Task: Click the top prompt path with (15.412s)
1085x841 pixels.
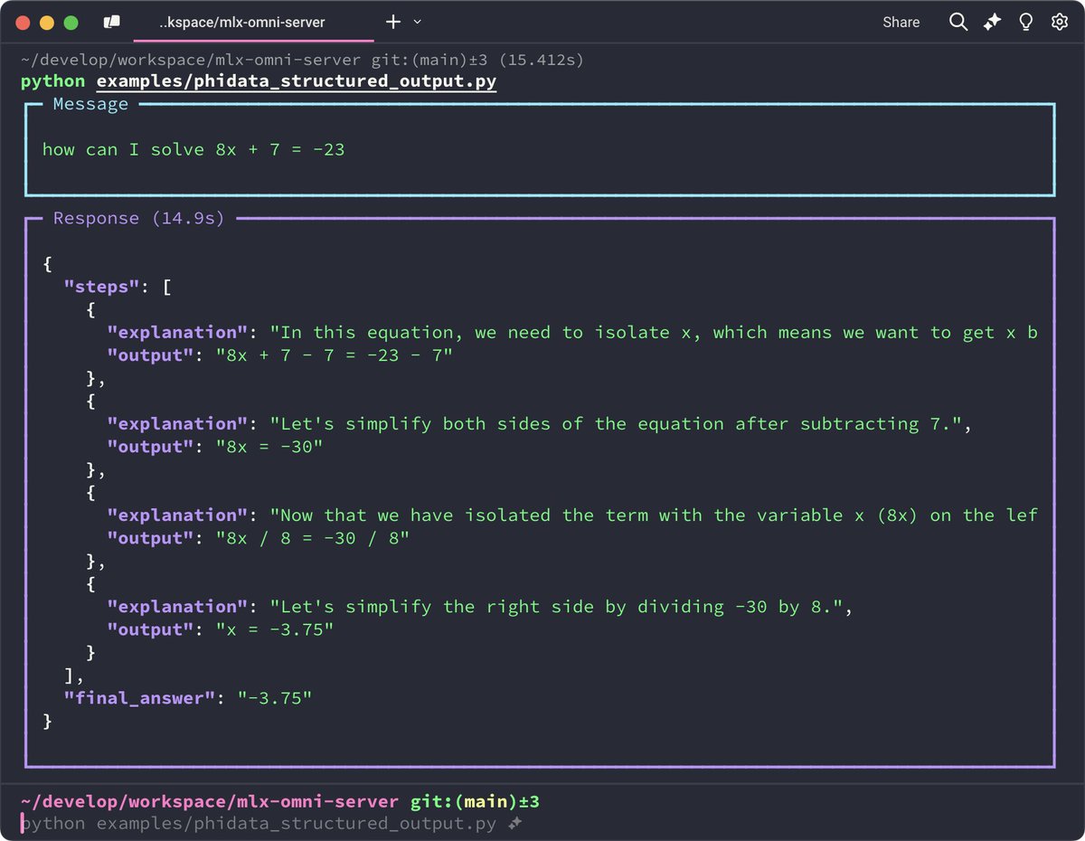Action: 302,61
